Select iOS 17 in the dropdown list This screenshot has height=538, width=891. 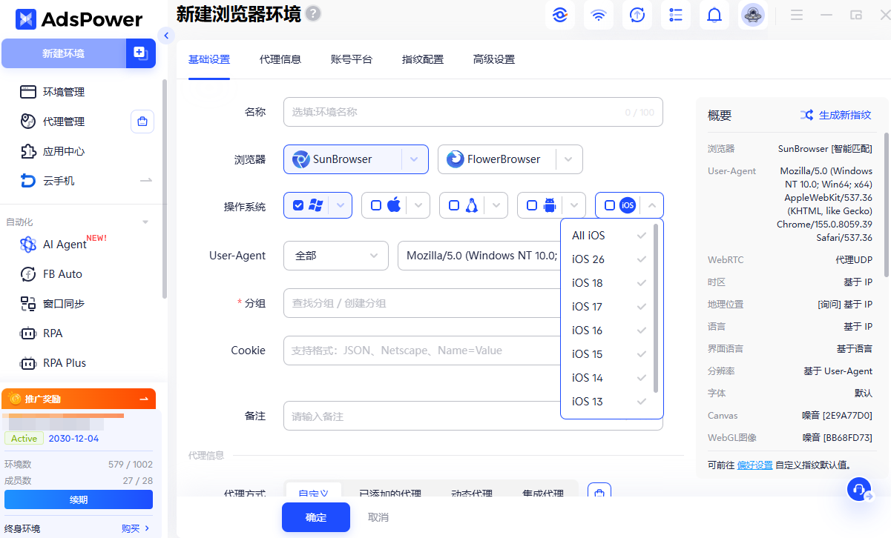608,307
